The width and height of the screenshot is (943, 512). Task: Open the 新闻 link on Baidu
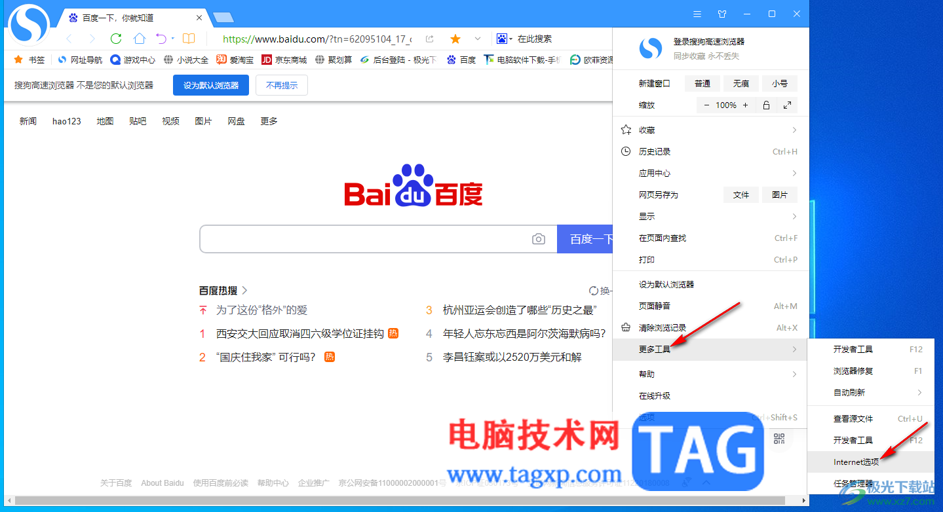point(28,121)
